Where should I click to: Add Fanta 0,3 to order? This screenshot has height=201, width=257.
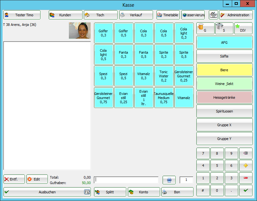coord(124,55)
